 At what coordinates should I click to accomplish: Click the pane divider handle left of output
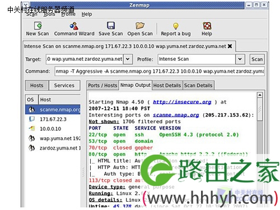tap(83, 172)
